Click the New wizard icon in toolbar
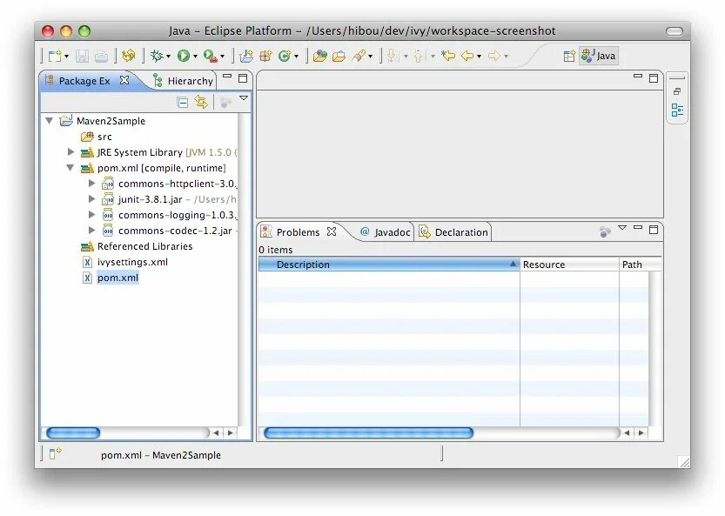 pyautogui.click(x=55, y=56)
